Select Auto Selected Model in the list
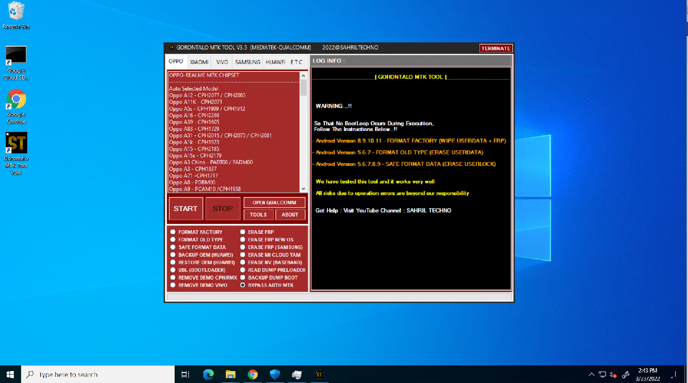 194,89
